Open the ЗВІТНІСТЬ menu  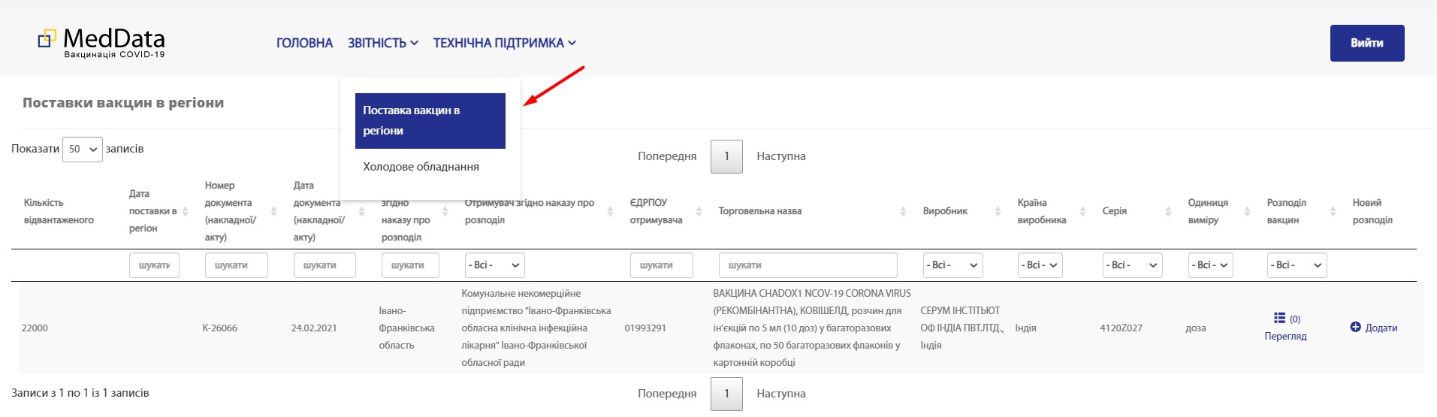(382, 44)
